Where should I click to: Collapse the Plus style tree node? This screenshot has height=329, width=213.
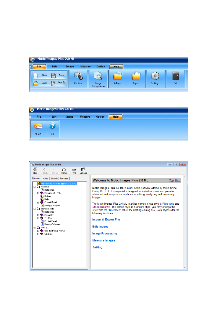[x=34, y=187]
